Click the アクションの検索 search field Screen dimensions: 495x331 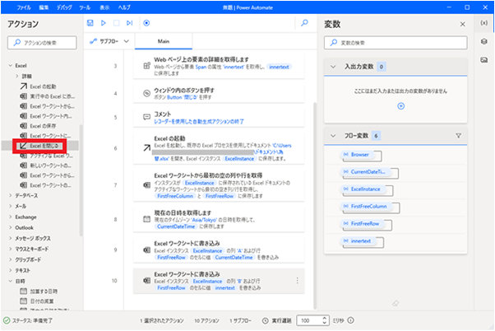point(42,43)
